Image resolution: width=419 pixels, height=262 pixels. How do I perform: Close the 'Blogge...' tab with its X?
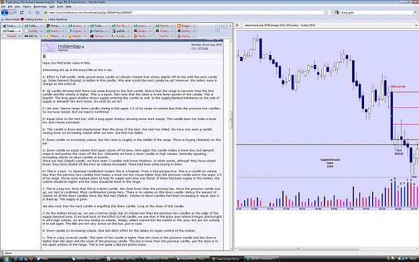coord(194,26)
